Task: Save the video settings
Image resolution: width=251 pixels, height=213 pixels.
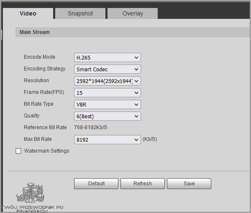Action: (189, 184)
